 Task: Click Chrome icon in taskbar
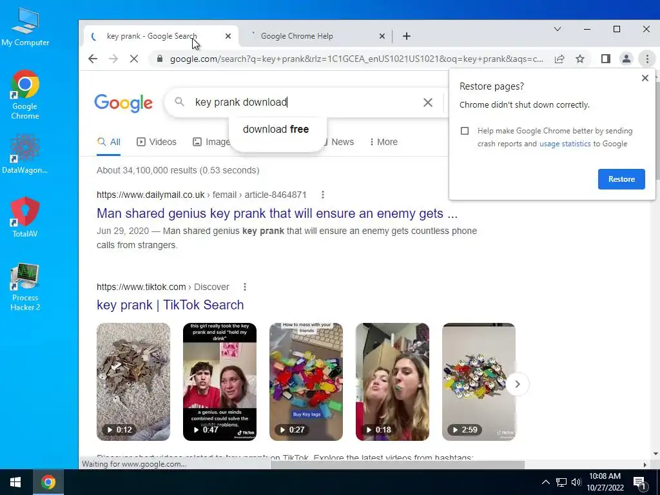(48, 482)
